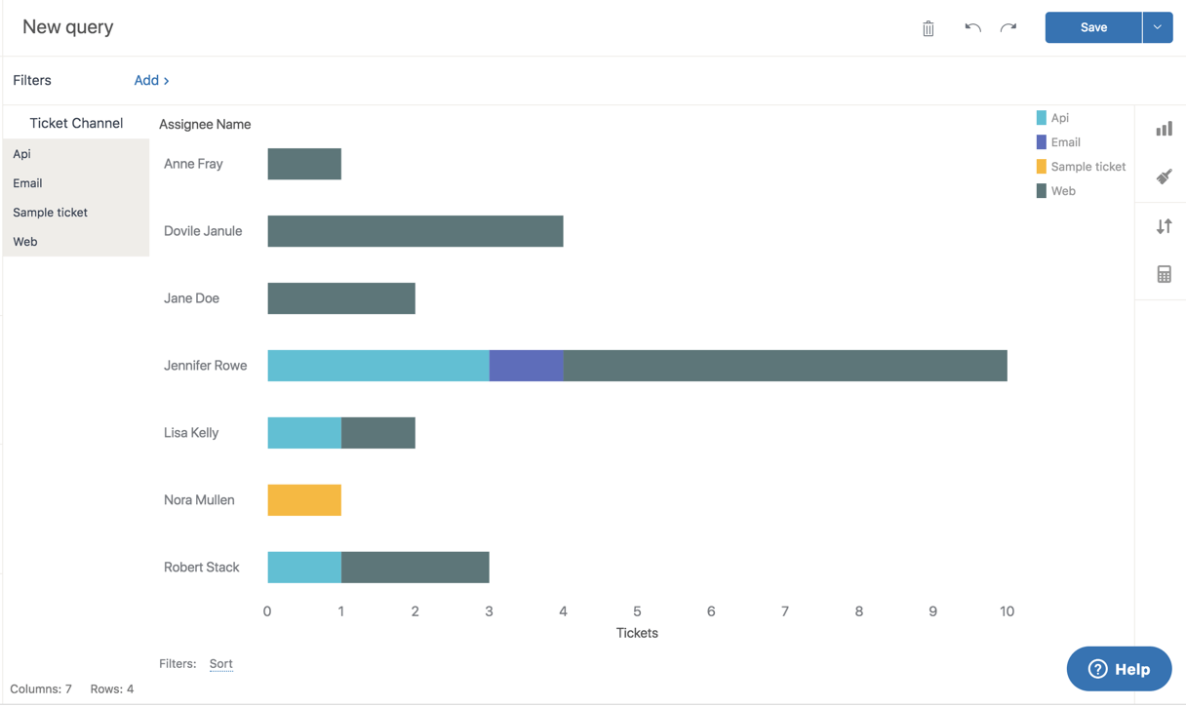Image resolution: width=1186 pixels, height=707 pixels.
Task: Open result manipulation sort arrows icon
Action: click(x=1164, y=225)
